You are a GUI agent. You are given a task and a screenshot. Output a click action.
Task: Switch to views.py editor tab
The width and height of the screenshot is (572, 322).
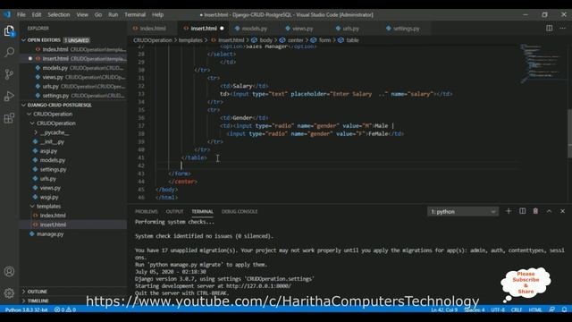[x=302, y=28]
